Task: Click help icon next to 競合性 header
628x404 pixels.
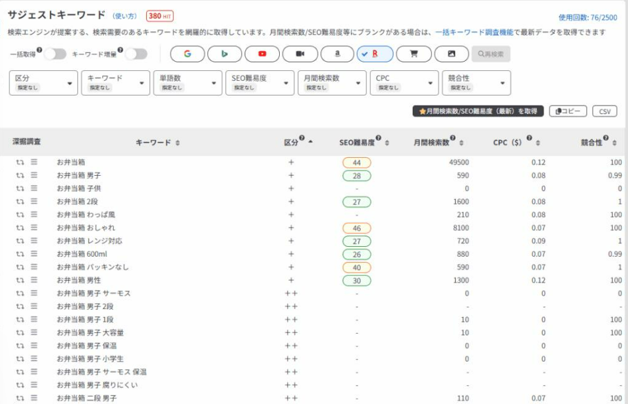Action: pos(606,138)
